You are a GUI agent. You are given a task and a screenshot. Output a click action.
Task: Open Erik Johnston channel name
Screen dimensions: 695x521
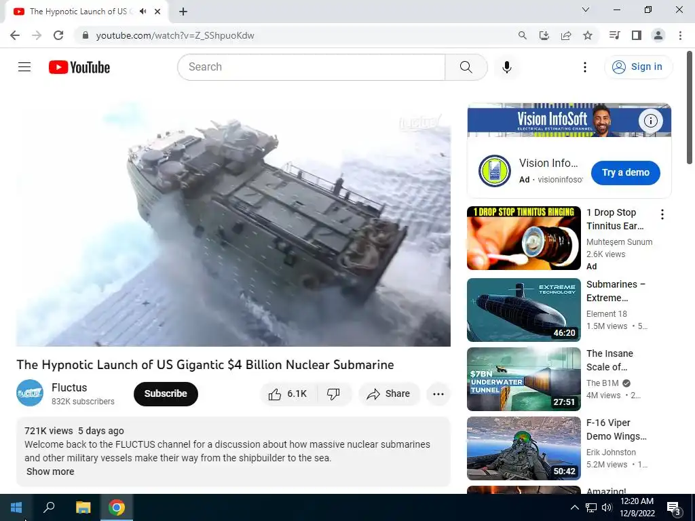pos(611,452)
